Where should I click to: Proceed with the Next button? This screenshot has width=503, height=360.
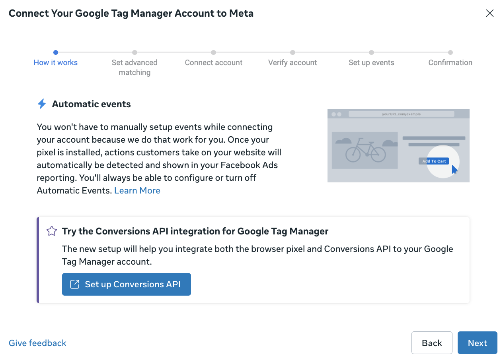click(x=477, y=343)
